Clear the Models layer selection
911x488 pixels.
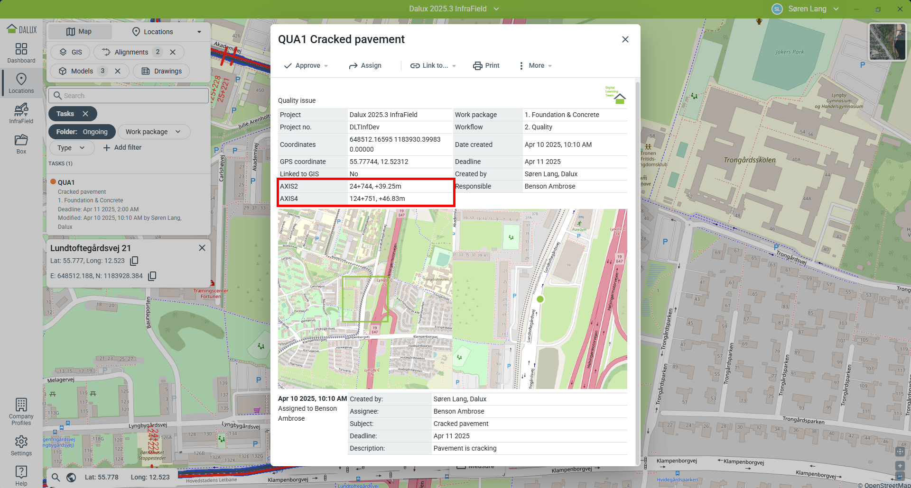tap(118, 71)
